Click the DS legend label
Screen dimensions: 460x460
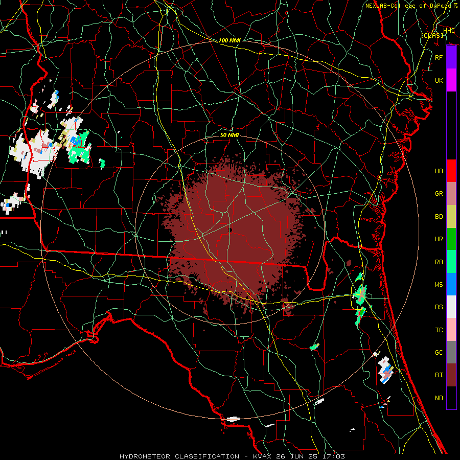[x=439, y=307]
